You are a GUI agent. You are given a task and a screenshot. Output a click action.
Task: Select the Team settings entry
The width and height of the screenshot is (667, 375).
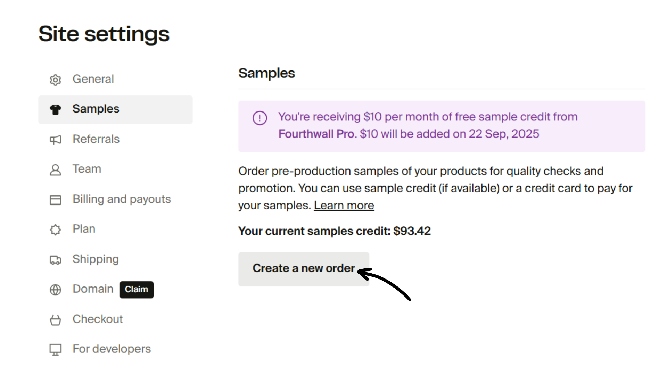pos(87,169)
